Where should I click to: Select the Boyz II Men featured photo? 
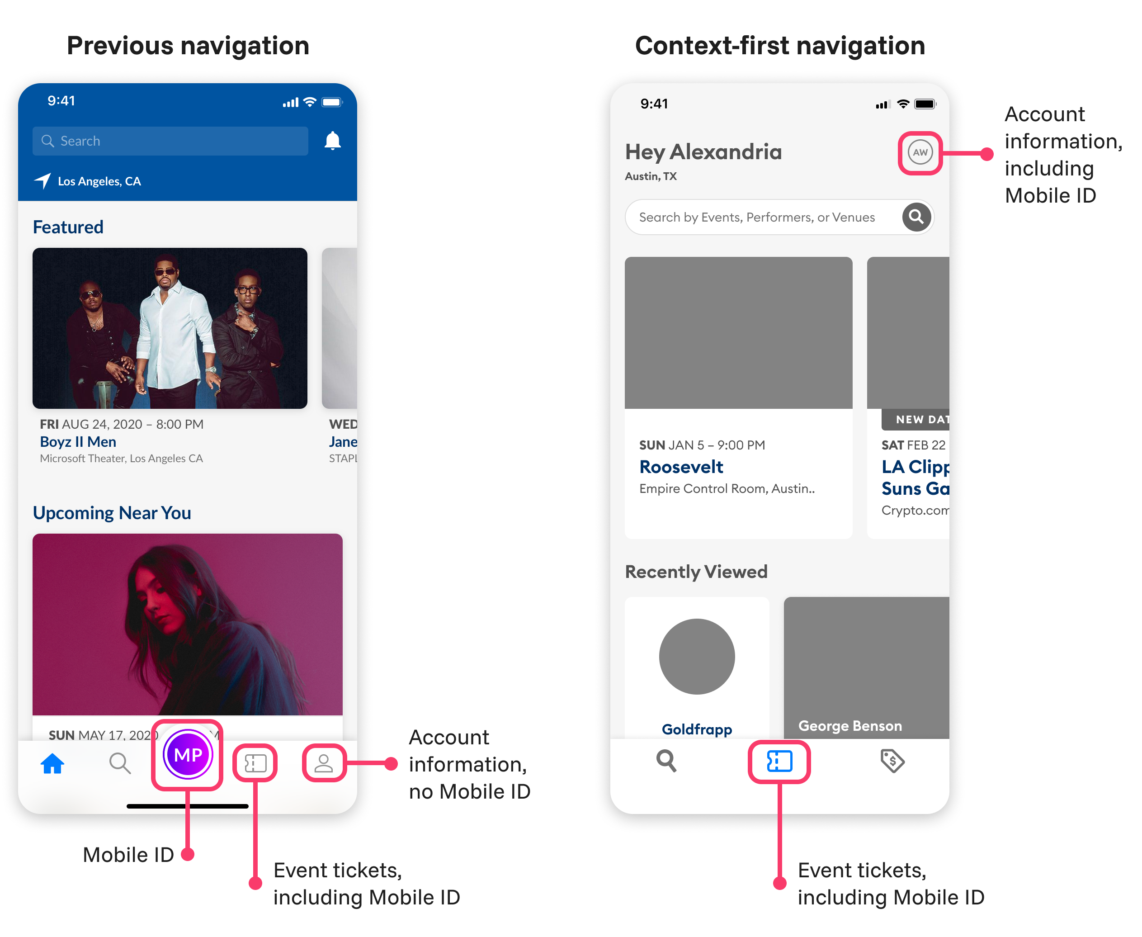170,328
